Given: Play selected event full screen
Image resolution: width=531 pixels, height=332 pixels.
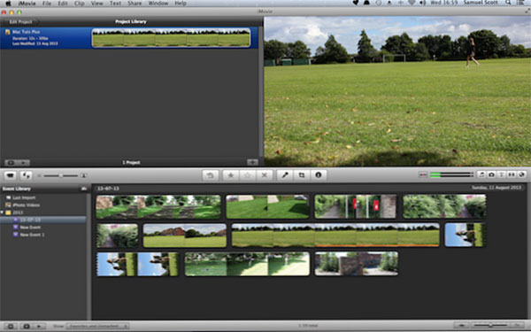Looking at the screenshot, I should [26, 326].
